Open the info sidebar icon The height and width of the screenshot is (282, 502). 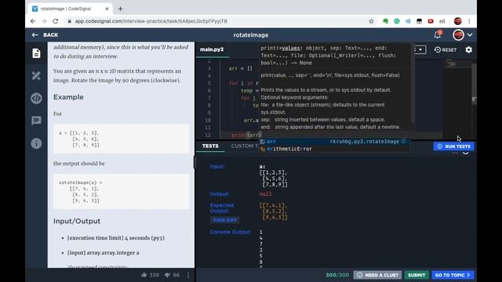(36, 143)
